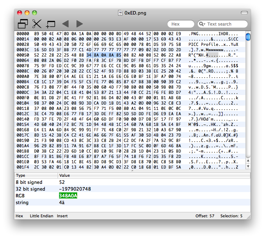Click the Type column header
The height and width of the screenshot is (239, 265).
36,175
